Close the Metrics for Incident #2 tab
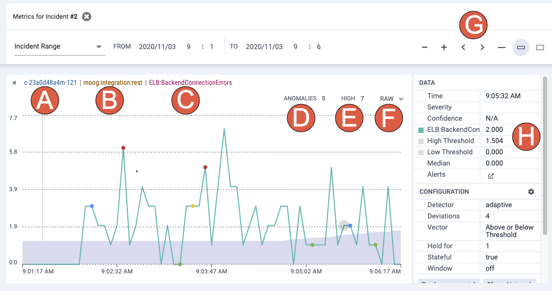This screenshot has width=552, height=291. 87,17
